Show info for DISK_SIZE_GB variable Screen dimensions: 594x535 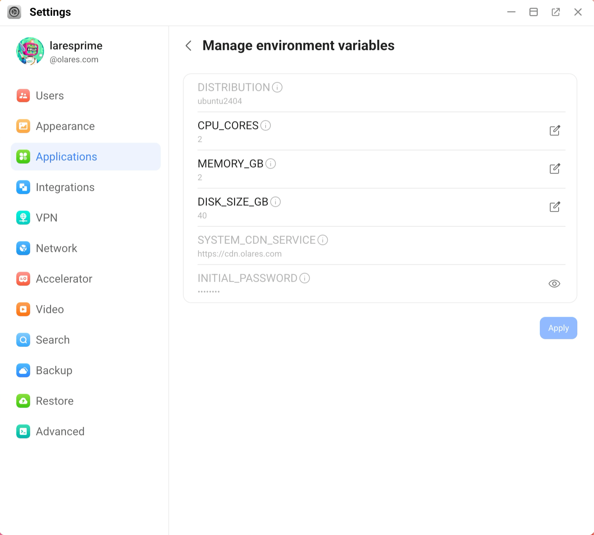[x=275, y=202]
